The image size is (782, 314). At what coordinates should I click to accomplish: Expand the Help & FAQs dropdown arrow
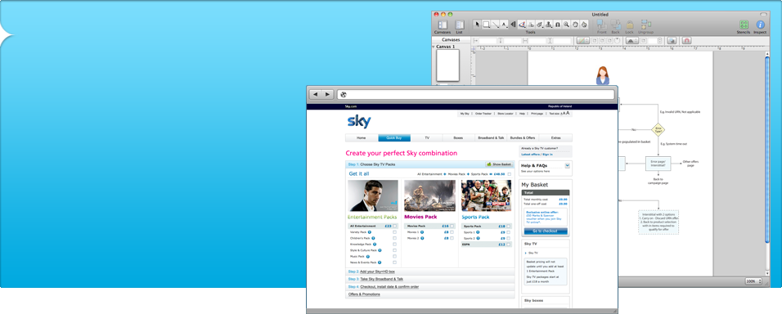(x=568, y=165)
